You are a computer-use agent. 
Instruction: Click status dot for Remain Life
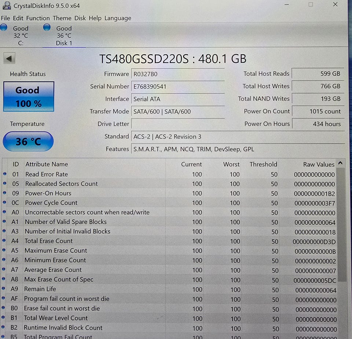(3, 288)
